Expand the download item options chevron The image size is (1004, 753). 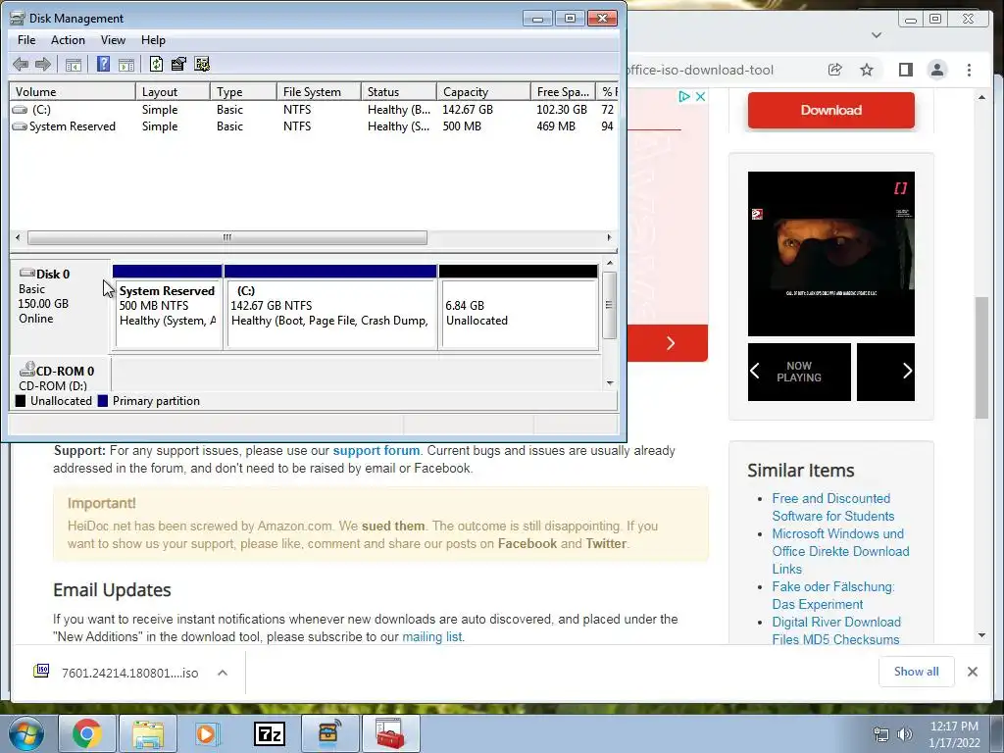pos(223,673)
